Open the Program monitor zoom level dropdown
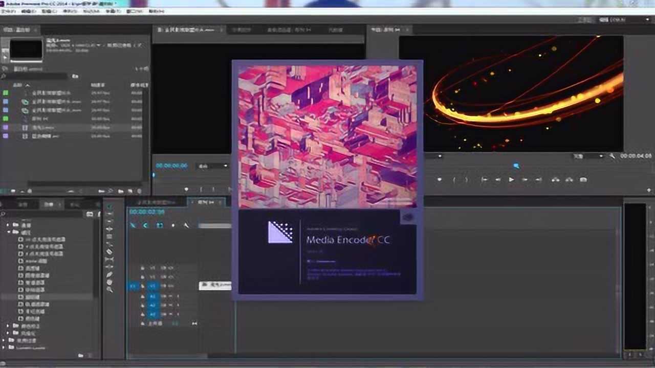655x368 pixels. point(432,156)
